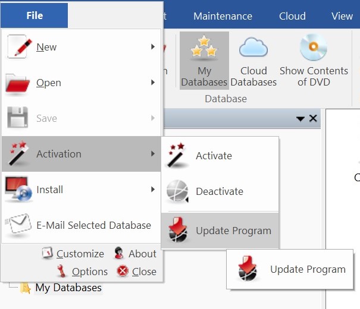Click the E-Mail Selected Database envelope icon
This screenshot has height=309, width=360.
click(18, 225)
